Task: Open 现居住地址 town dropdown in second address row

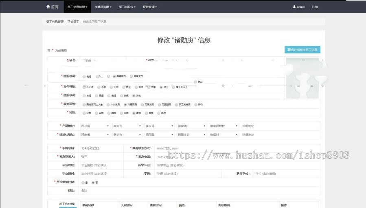Action: tap(192, 135)
